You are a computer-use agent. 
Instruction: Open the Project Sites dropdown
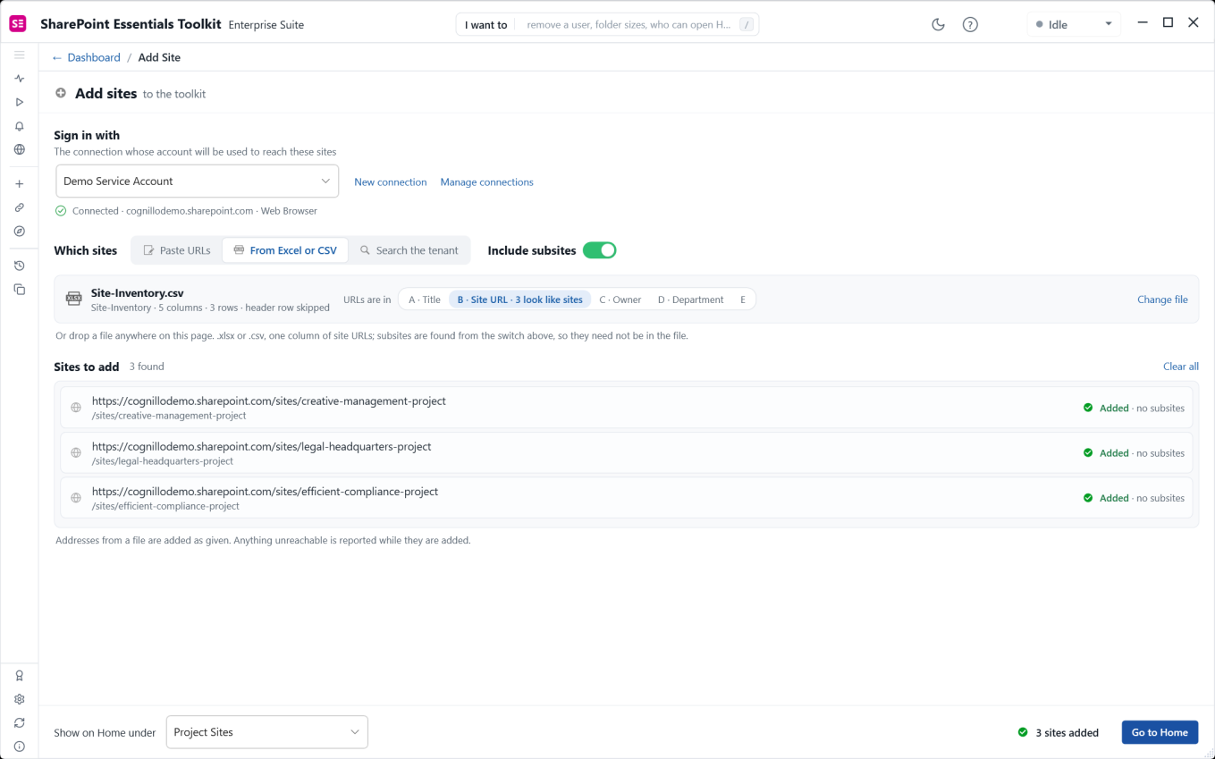click(267, 732)
